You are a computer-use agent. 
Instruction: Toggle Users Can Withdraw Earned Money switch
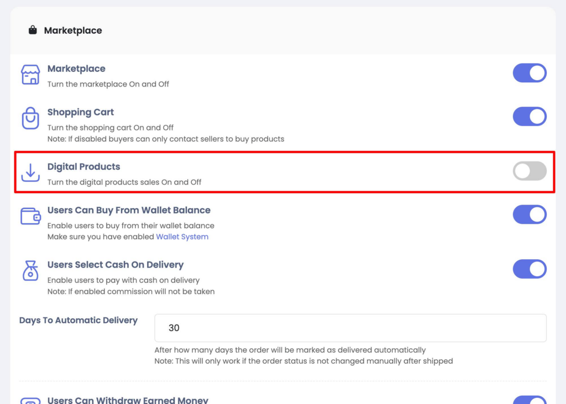530,400
